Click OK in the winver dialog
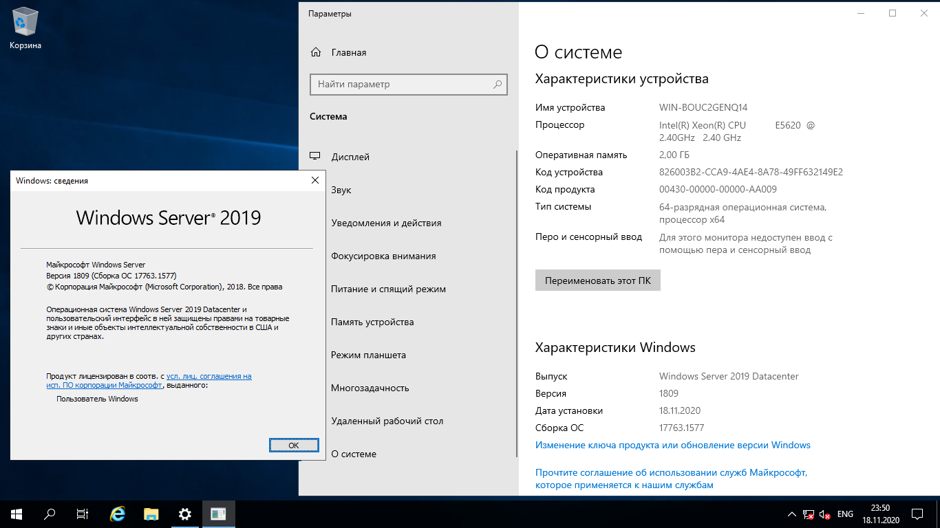The image size is (940, 528). [294, 445]
